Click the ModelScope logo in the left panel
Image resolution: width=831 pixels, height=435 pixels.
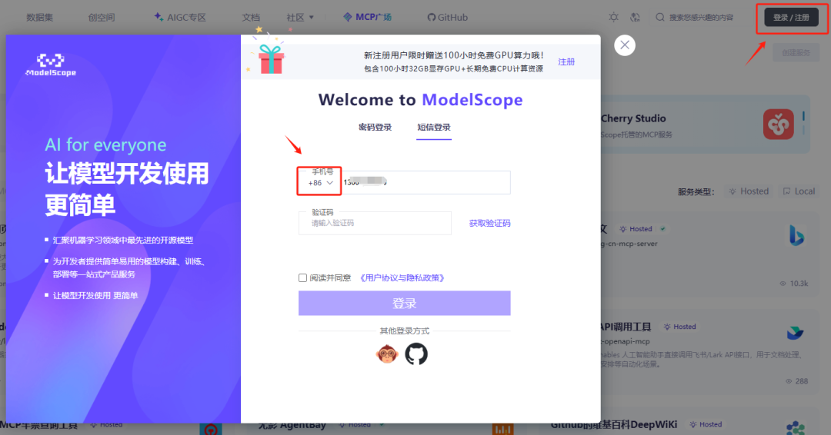tap(51, 65)
